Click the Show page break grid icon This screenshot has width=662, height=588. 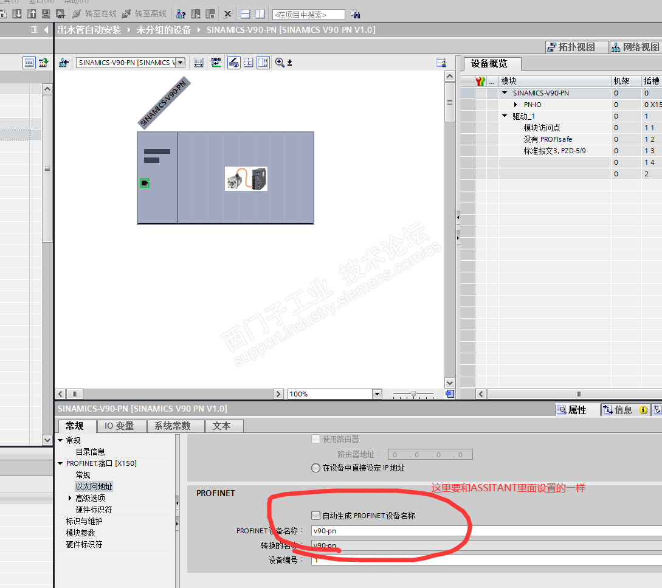(249, 63)
